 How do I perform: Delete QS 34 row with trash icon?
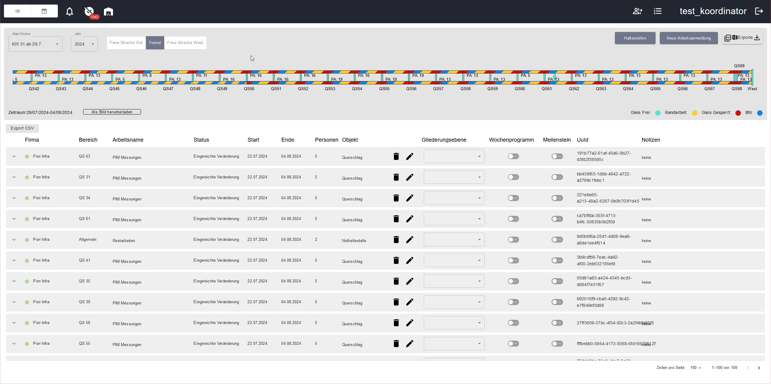(x=396, y=198)
